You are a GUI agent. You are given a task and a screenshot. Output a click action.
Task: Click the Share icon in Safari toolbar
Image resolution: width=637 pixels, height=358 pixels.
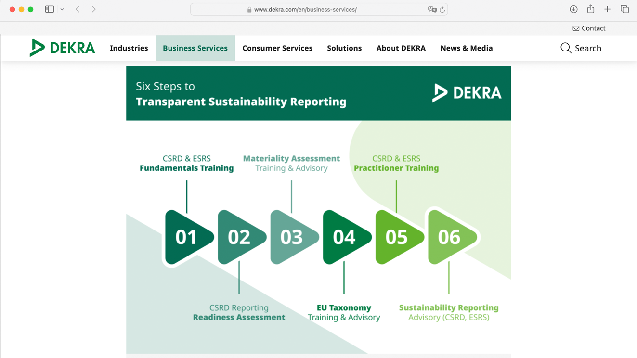[x=591, y=9]
